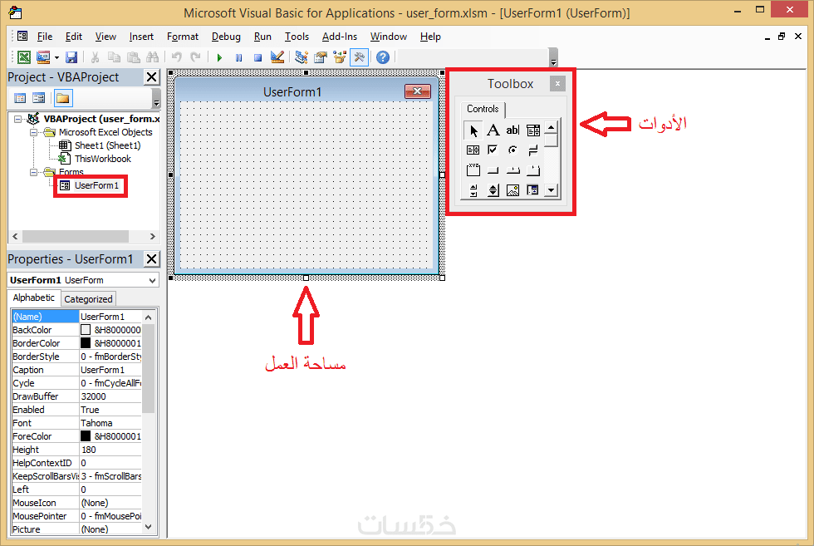814x546 pixels.
Task: Switch to the Alphabetic properties tab
Action: [34, 298]
